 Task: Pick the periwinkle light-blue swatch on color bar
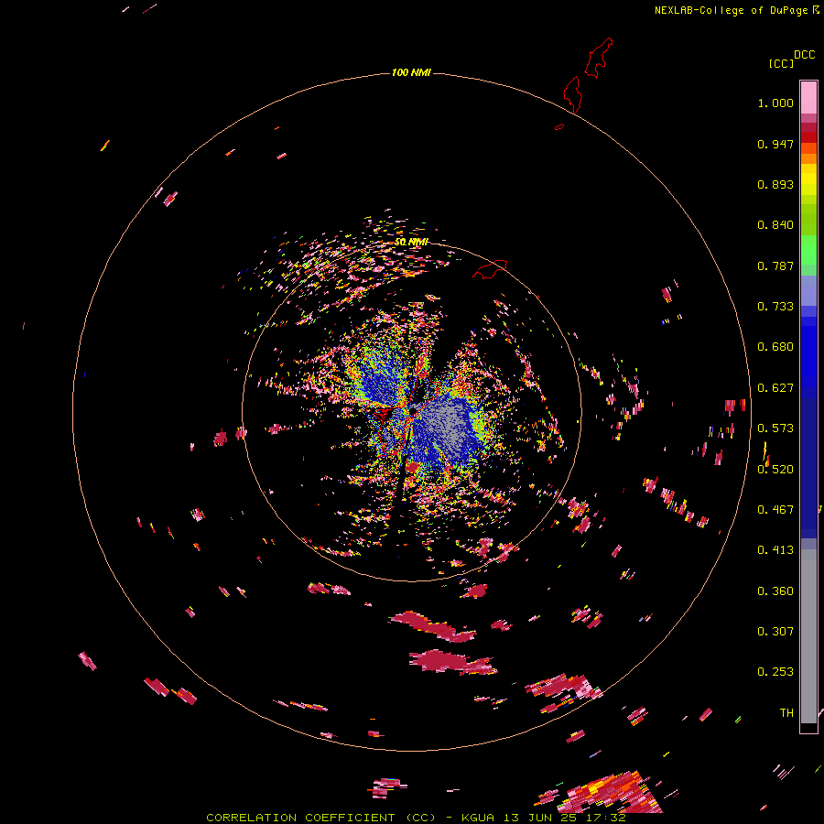[808, 290]
